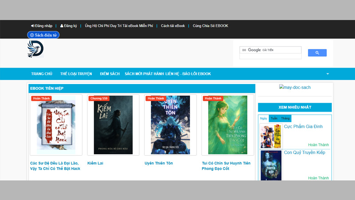Switch to the Tháng tab
The image size is (355, 200).
click(285, 119)
